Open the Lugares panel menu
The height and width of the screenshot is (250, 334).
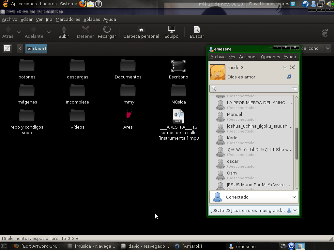48,4
